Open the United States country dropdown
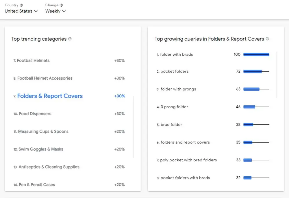The width and height of the screenshot is (289, 198). coord(21,11)
